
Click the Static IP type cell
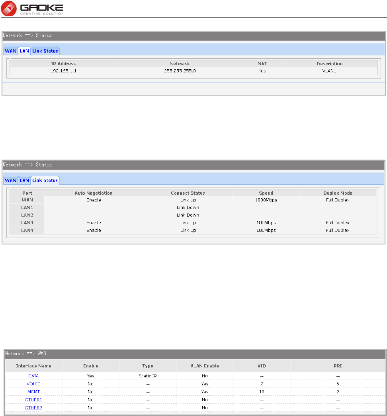click(148, 376)
